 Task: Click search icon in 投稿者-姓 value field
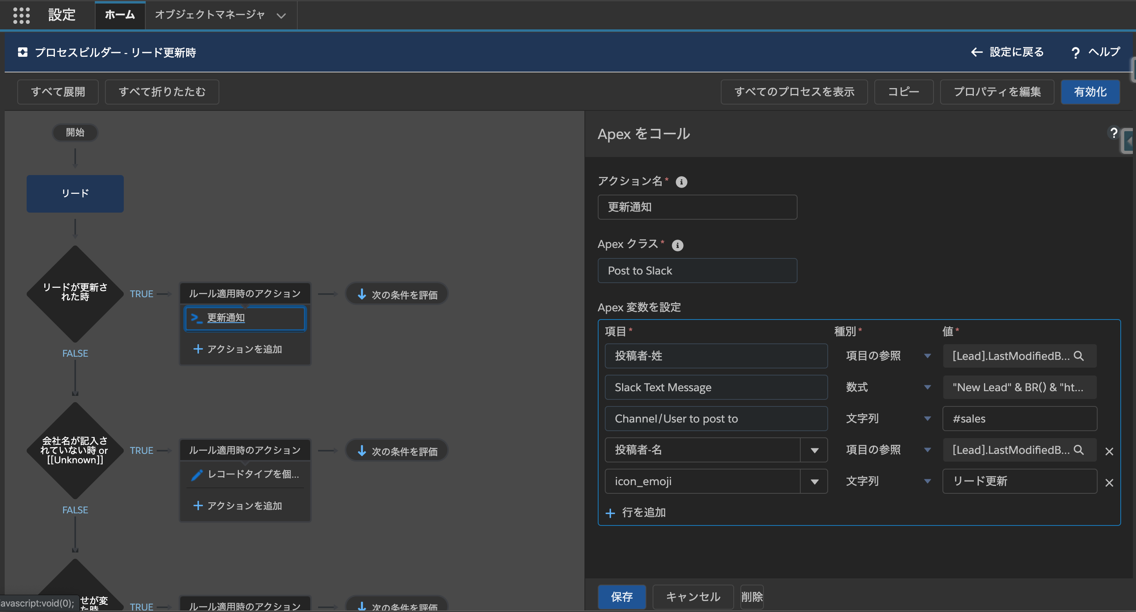coord(1078,356)
